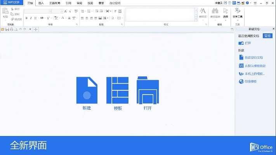Click the large 打开 (Open) folder icon
The width and height of the screenshot is (276, 155).
(x=148, y=90)
